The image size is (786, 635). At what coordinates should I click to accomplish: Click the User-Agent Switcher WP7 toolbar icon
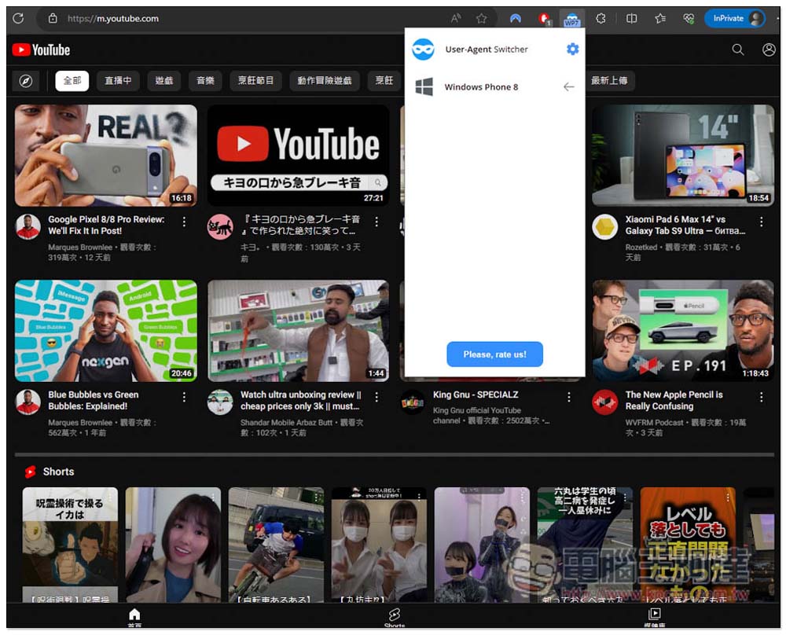tap(572, 19)
